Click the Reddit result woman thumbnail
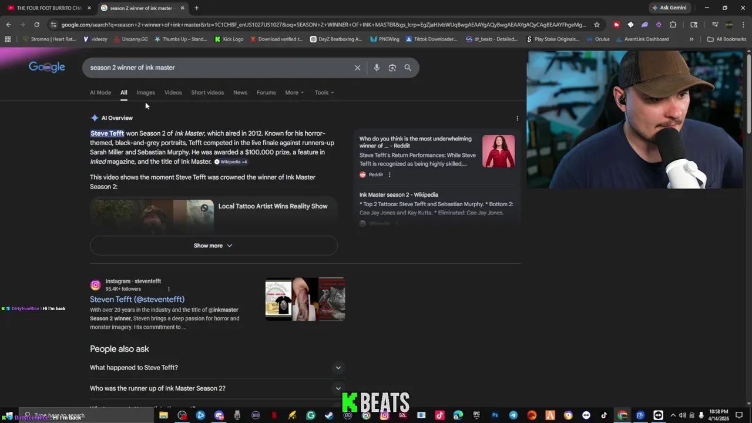The width and height of the screenshot is (752, 423). (x=498, y=152)
